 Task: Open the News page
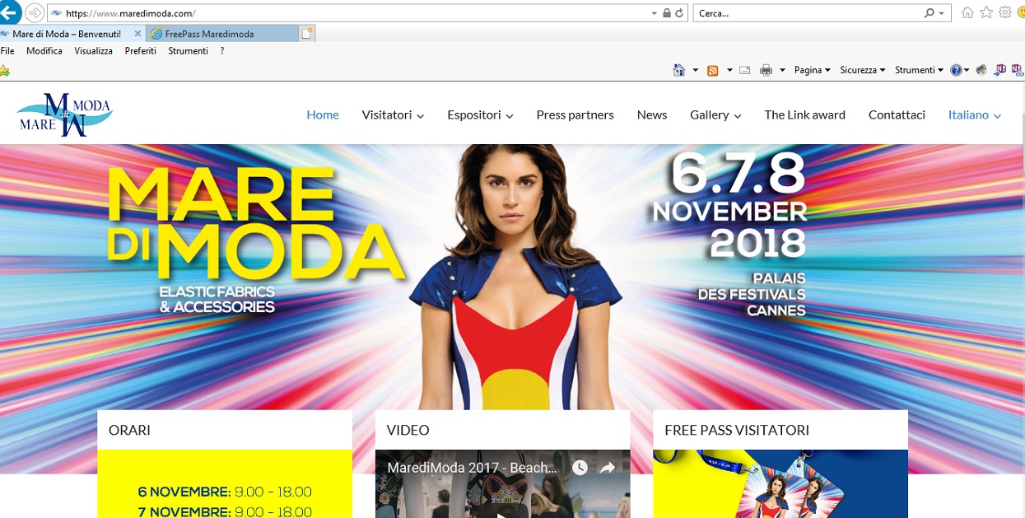click(x=652, y=114)
